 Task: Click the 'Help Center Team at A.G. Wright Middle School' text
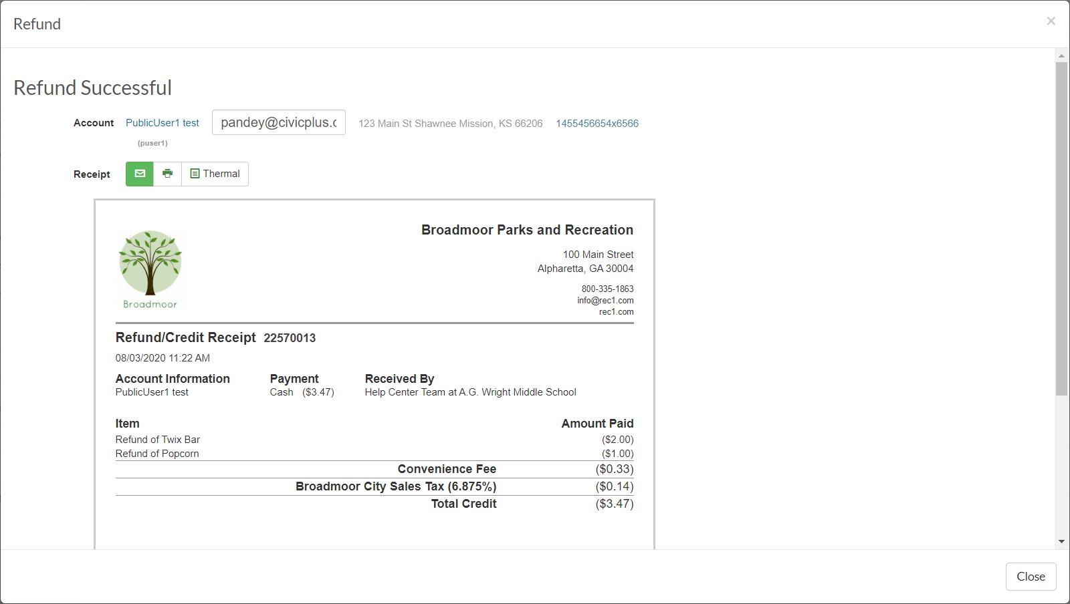(470, 392)
